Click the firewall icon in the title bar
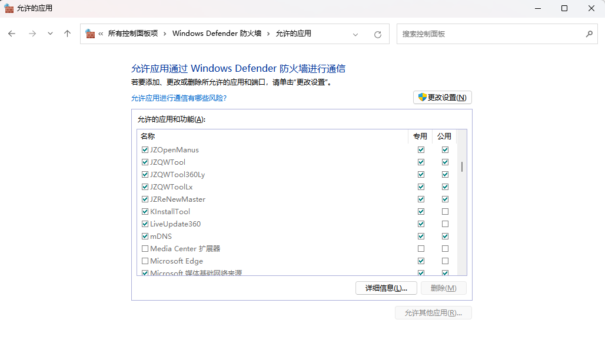 (8, 8)
